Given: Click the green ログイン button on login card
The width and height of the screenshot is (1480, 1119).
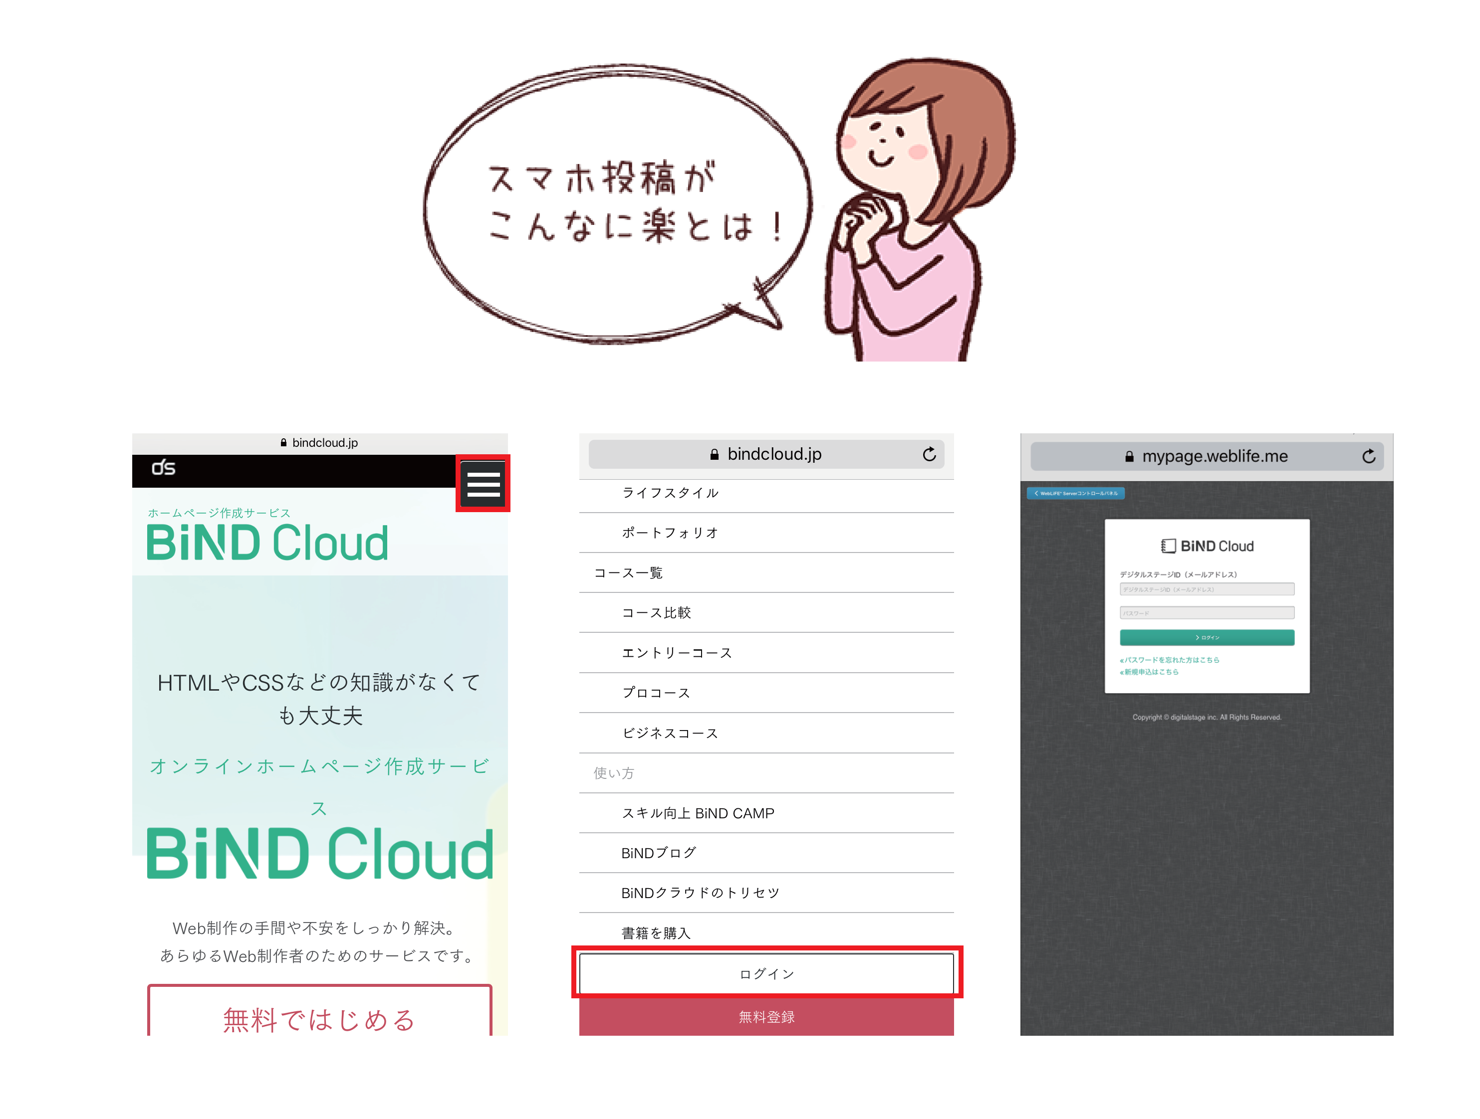Looking at the screenshot, I should click(1207, 638).
